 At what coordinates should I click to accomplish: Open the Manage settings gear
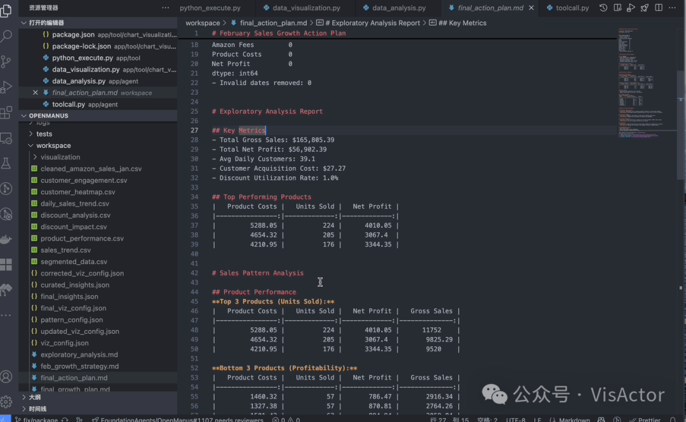pos(7,402)
